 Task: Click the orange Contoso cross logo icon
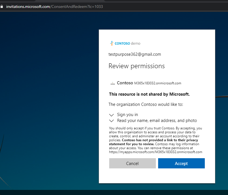pyautogui.click(x=111, y=43)
